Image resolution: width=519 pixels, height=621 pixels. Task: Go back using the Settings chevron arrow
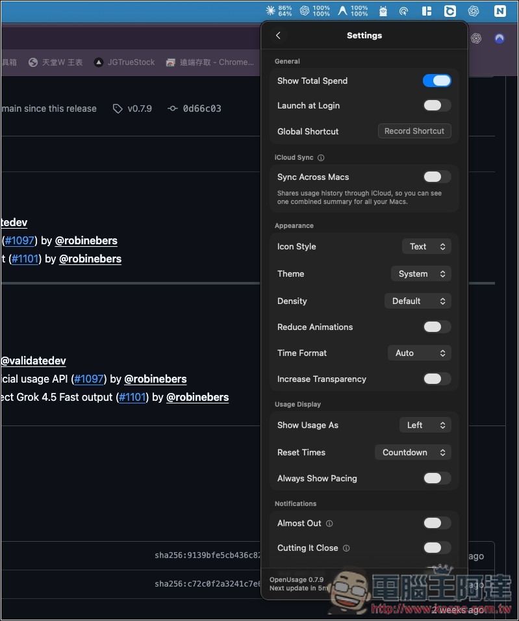(278, 35)
